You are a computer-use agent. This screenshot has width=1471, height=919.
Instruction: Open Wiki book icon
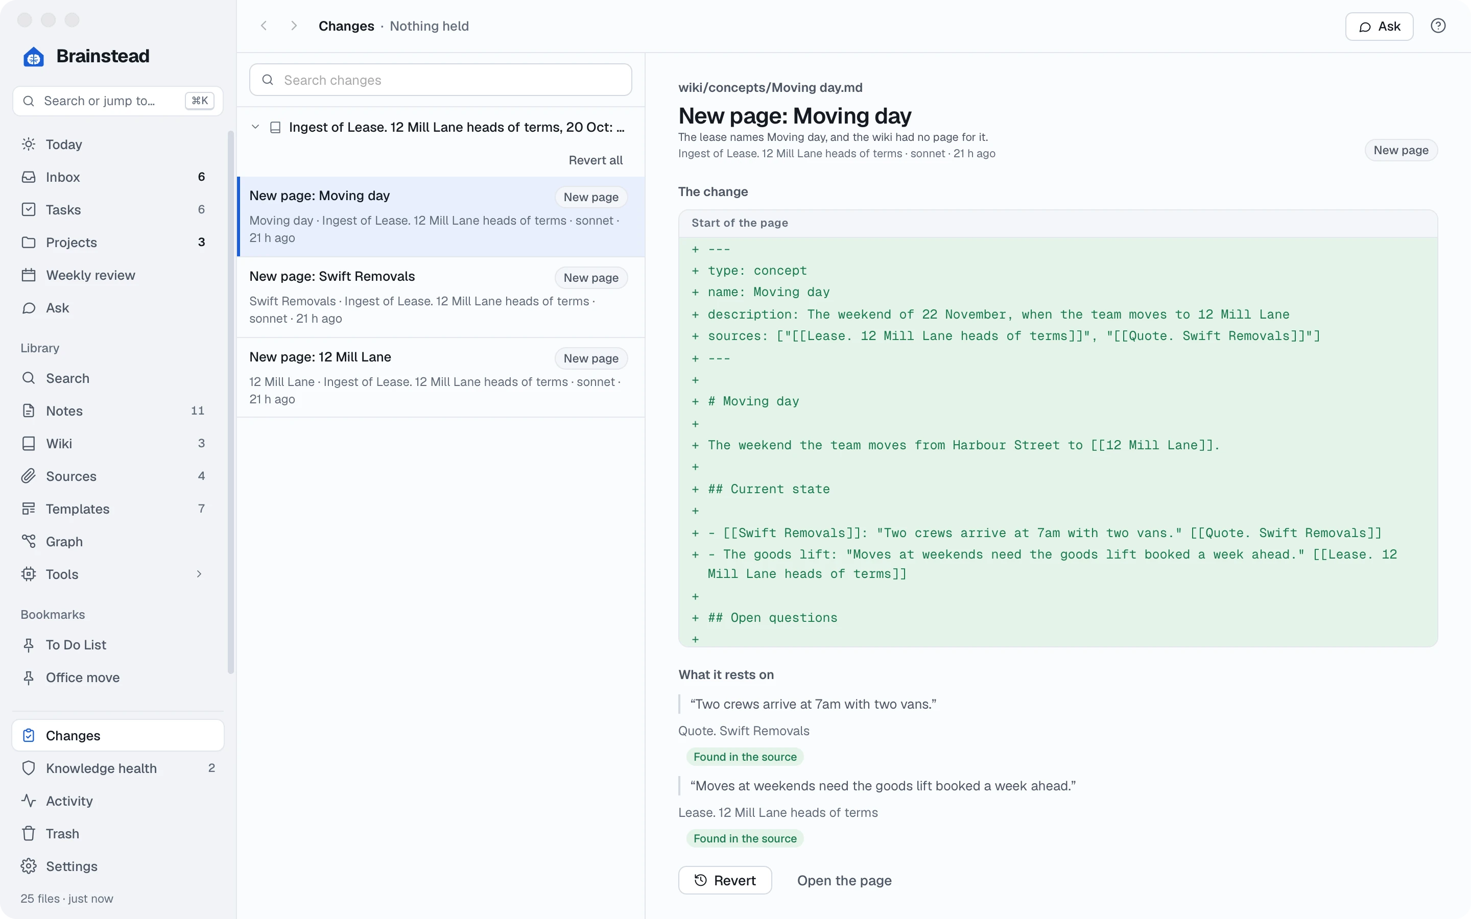click(x=29, y=444)
